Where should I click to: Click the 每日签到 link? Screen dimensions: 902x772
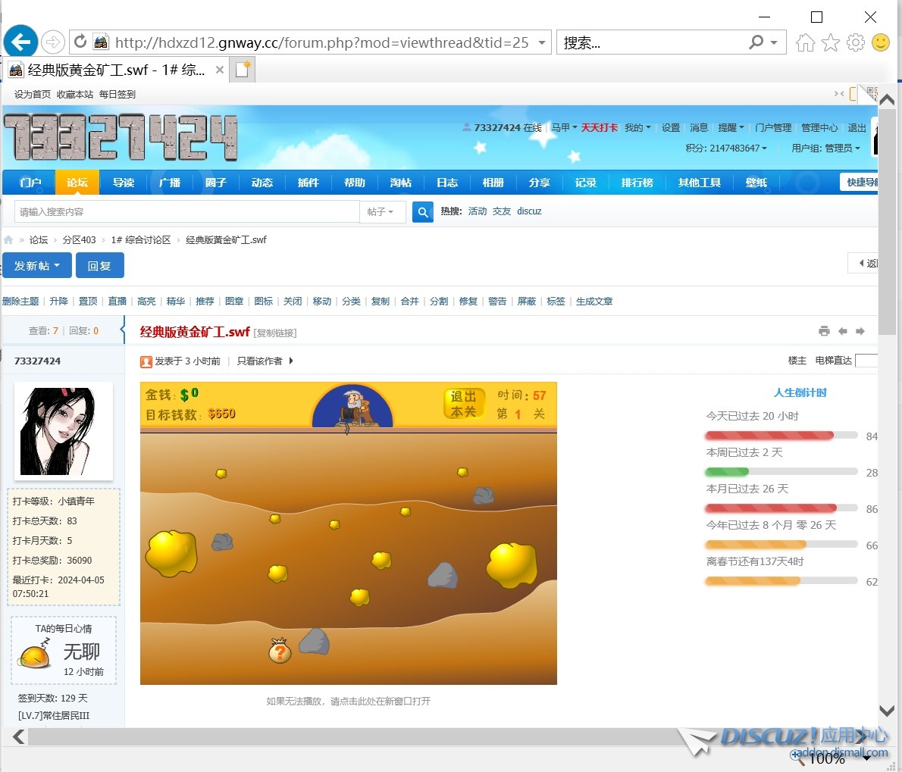pos(117,94)
